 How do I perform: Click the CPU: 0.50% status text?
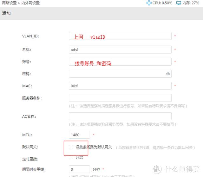pos(162,3)
